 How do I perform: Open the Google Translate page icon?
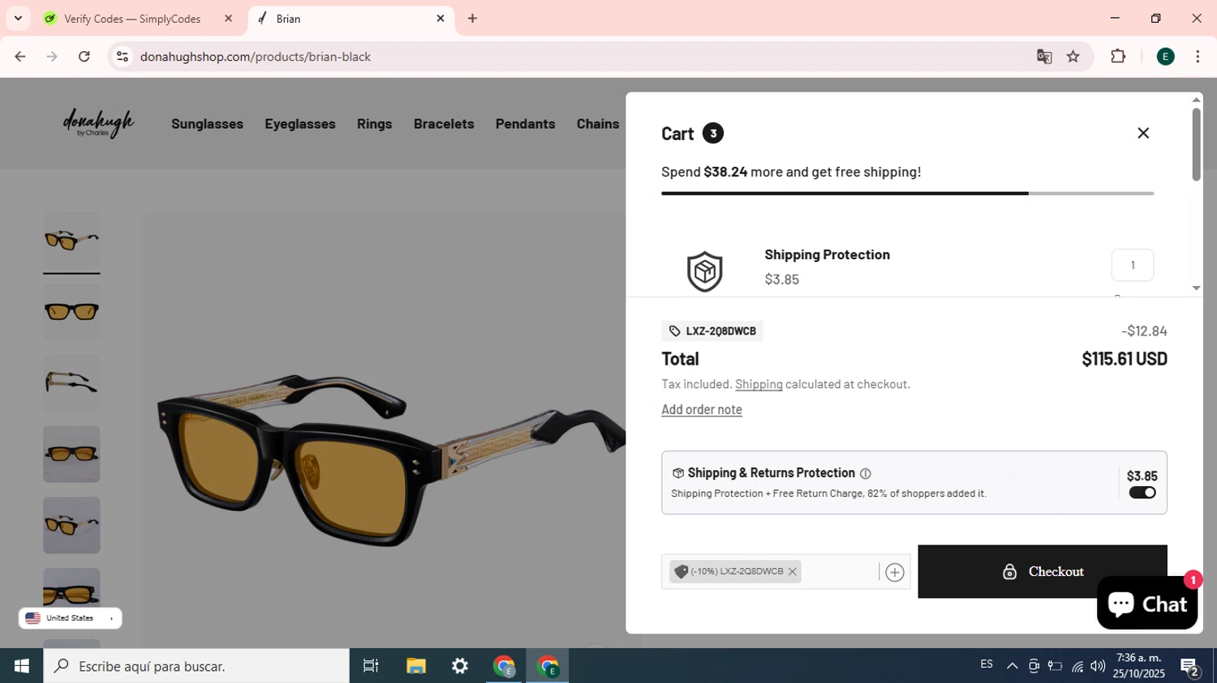[x=1044, y=57]
